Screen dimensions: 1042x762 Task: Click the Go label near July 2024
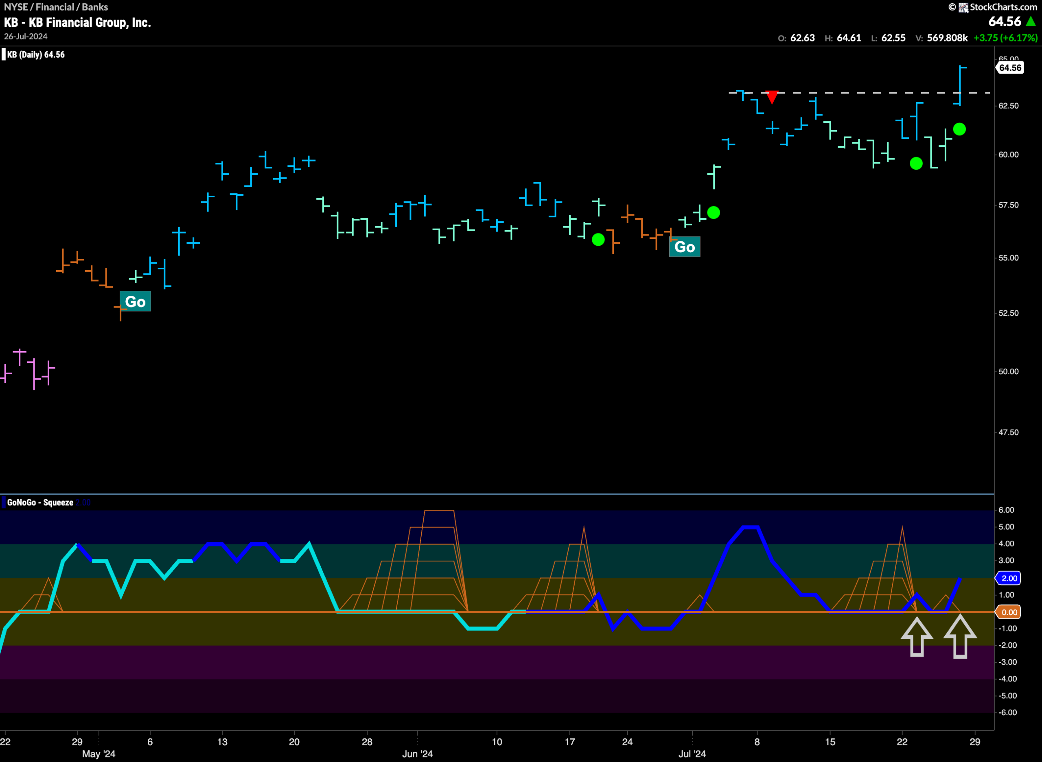pyautogui.click(x=684, y=247)
